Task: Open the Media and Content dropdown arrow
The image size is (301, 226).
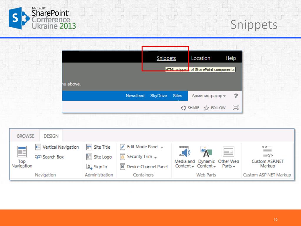Action: pyautogui.click(x=193, y=167)
